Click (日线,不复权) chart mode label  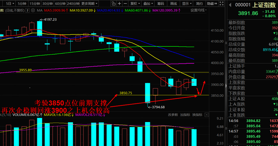pyautogui.click(x=15, y=11)
